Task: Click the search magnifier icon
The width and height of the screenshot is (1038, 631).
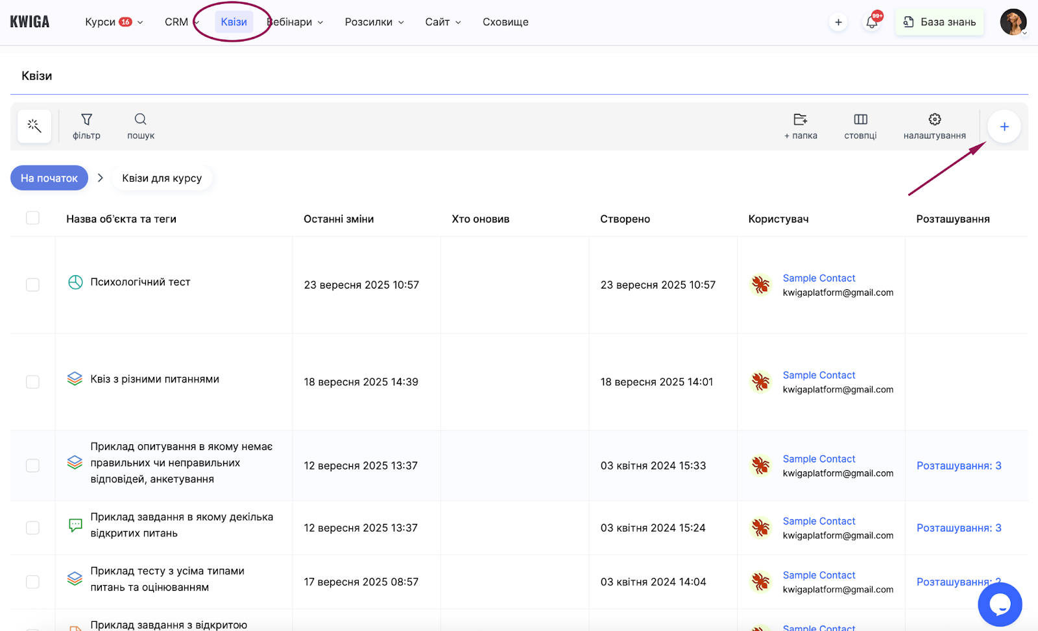Action: [140, 120]
